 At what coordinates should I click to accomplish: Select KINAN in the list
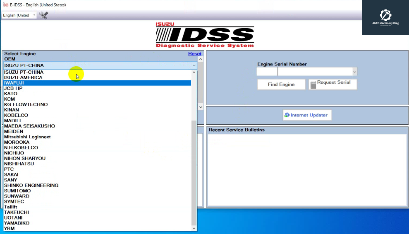pyautogui.click(x=97, y=110)
